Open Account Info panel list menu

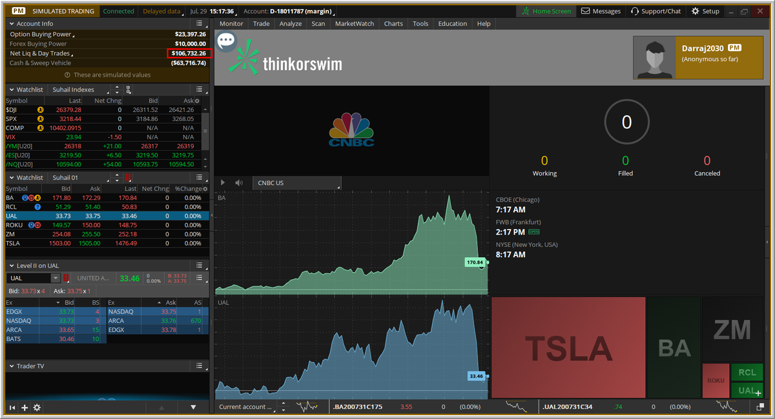pos(200,23)
